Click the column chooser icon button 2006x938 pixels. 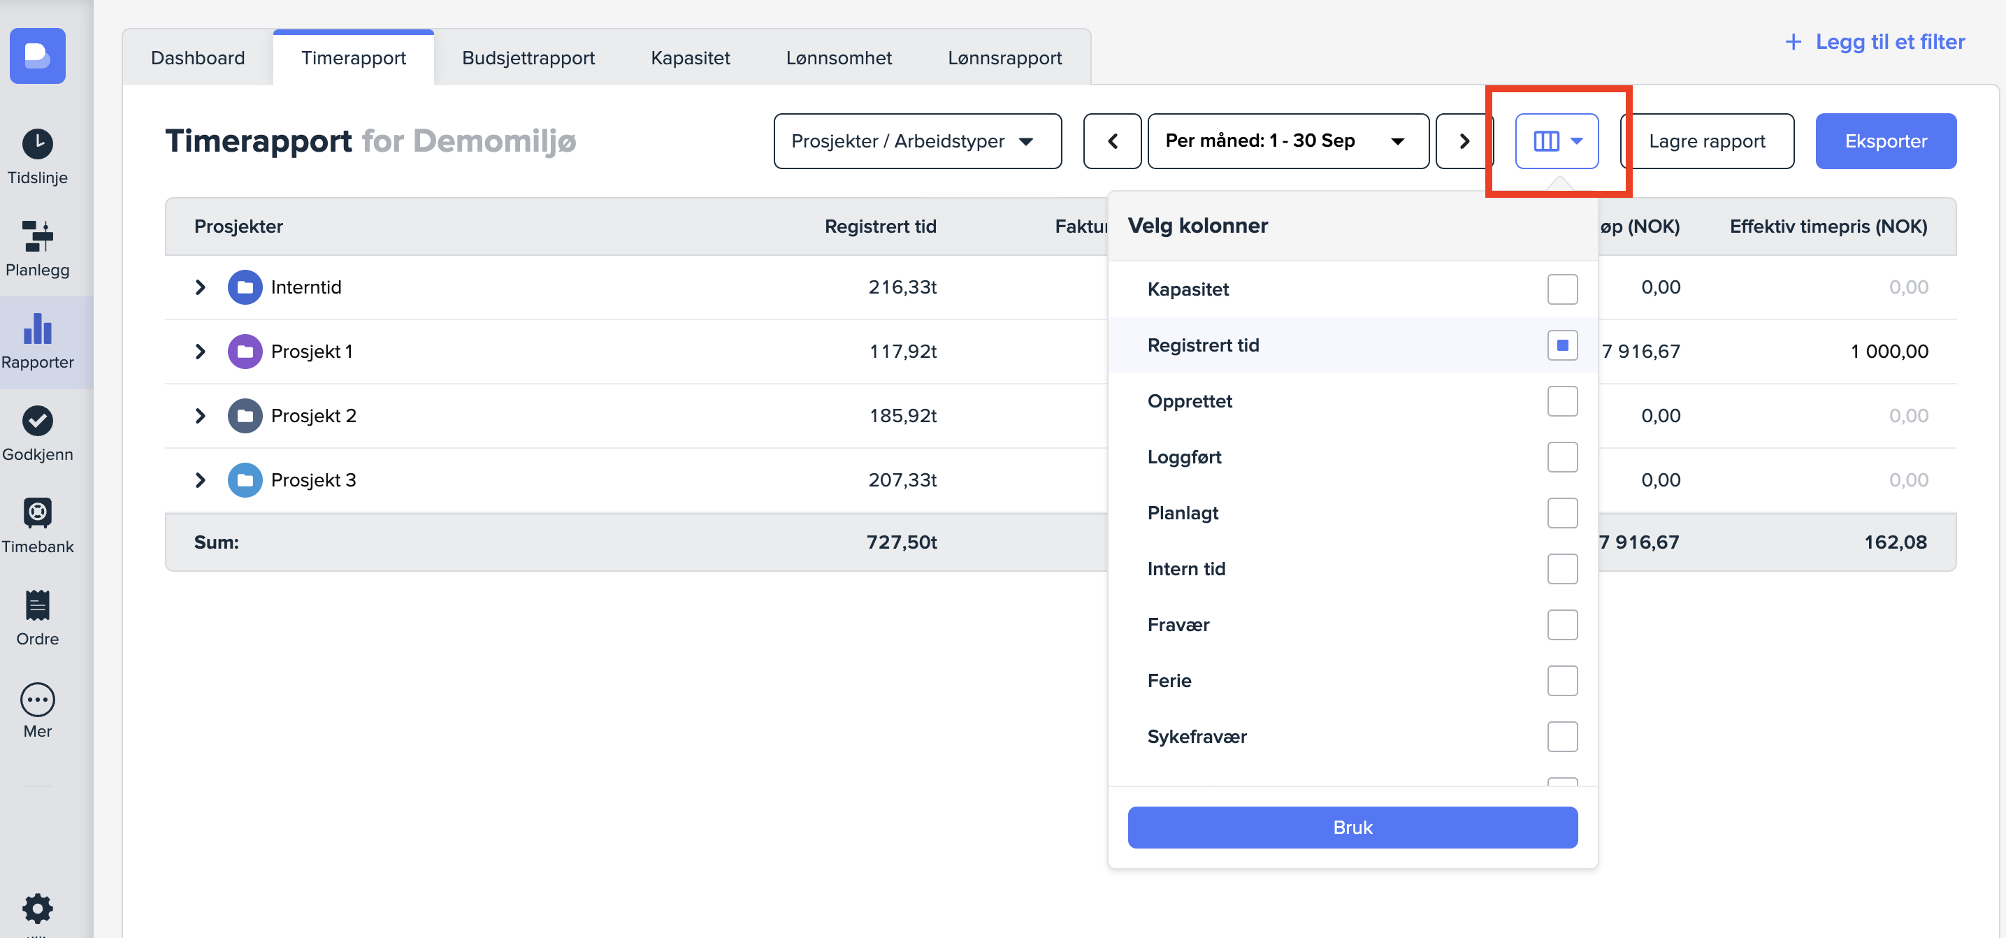pos(1556,141)
